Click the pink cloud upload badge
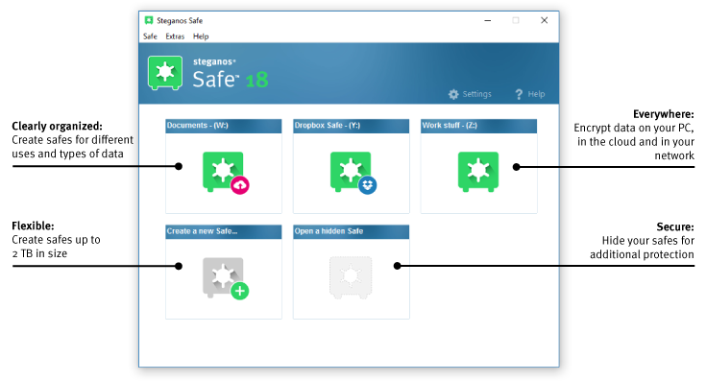This screenshot has height=381, width=706. [x=240, y=185]
